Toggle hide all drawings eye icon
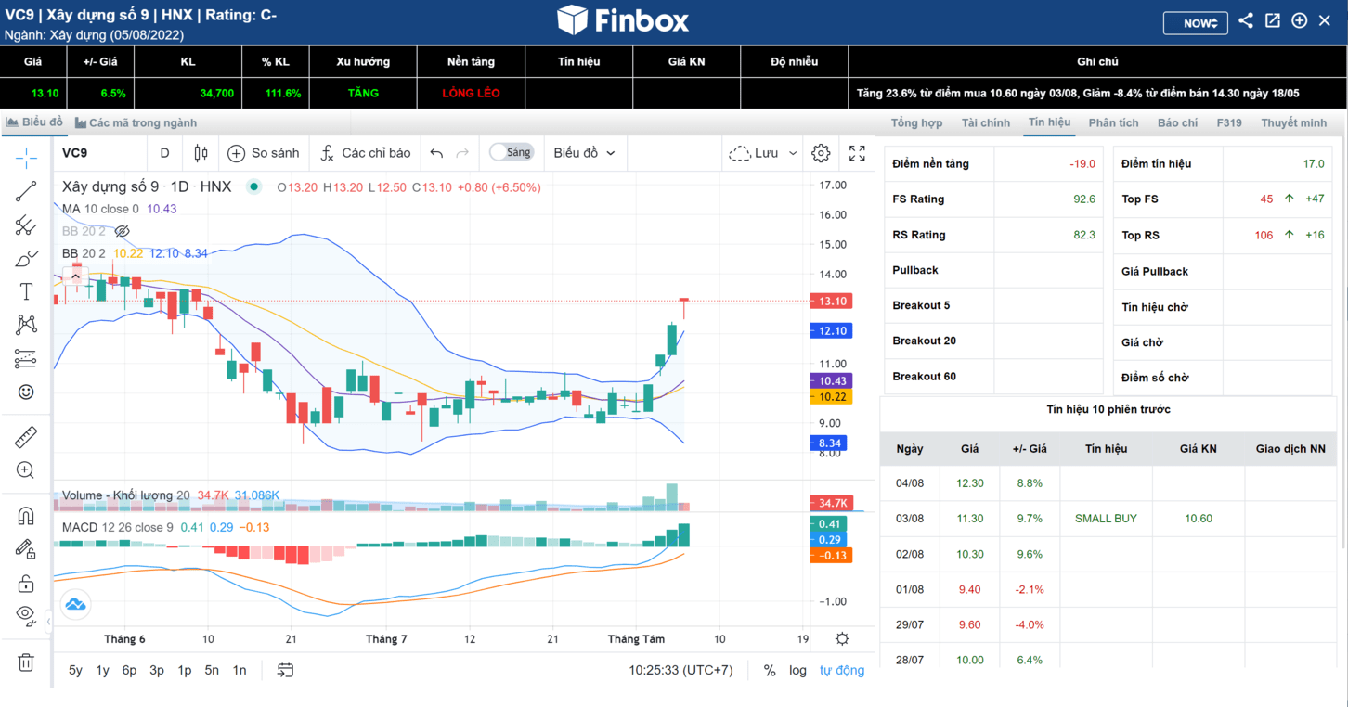This screenshot has width=1348, height=707. [26, 614]
